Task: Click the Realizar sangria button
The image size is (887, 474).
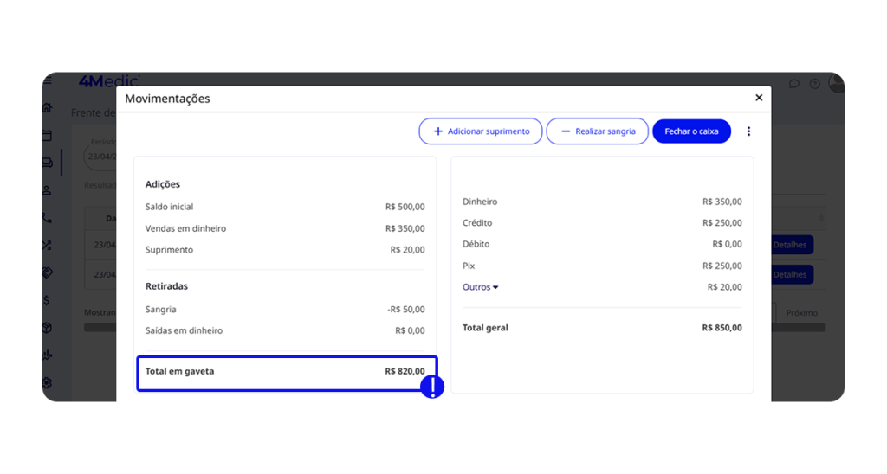Action: [x=597, y=131]
